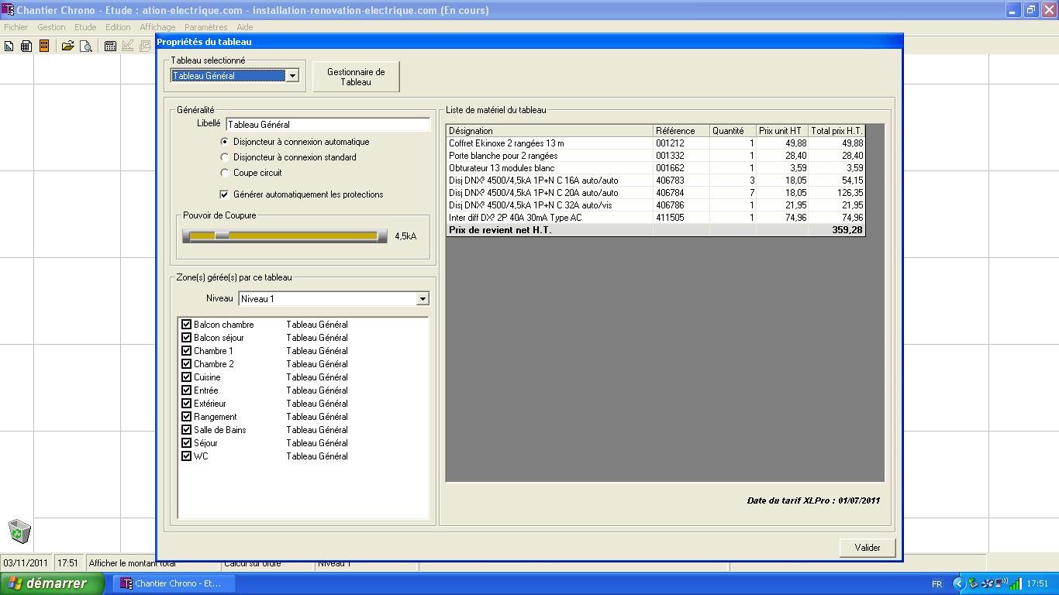Select Disjoncteur à connexion automatique option

coord(225,142)
